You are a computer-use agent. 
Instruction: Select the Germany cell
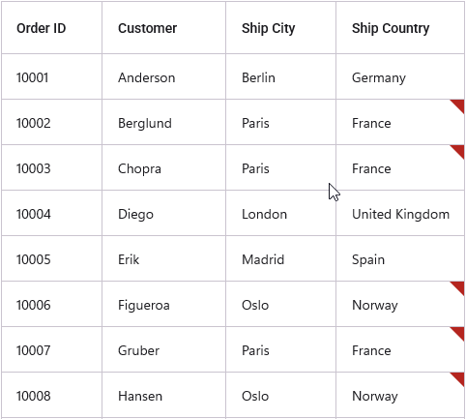[400, 76]
